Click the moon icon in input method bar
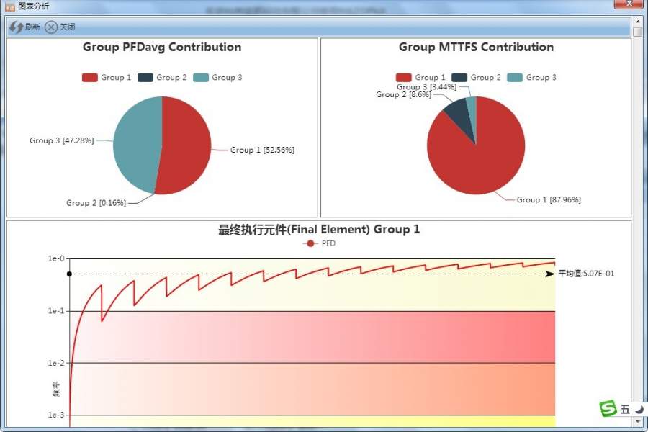Screen dimensions: 648x432 coord(639,409)
